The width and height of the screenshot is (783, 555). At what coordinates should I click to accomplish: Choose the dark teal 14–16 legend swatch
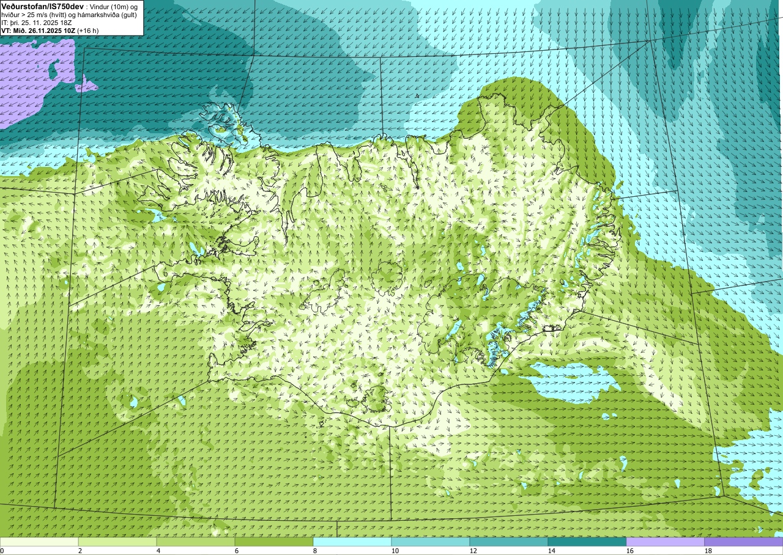point(587,542)
